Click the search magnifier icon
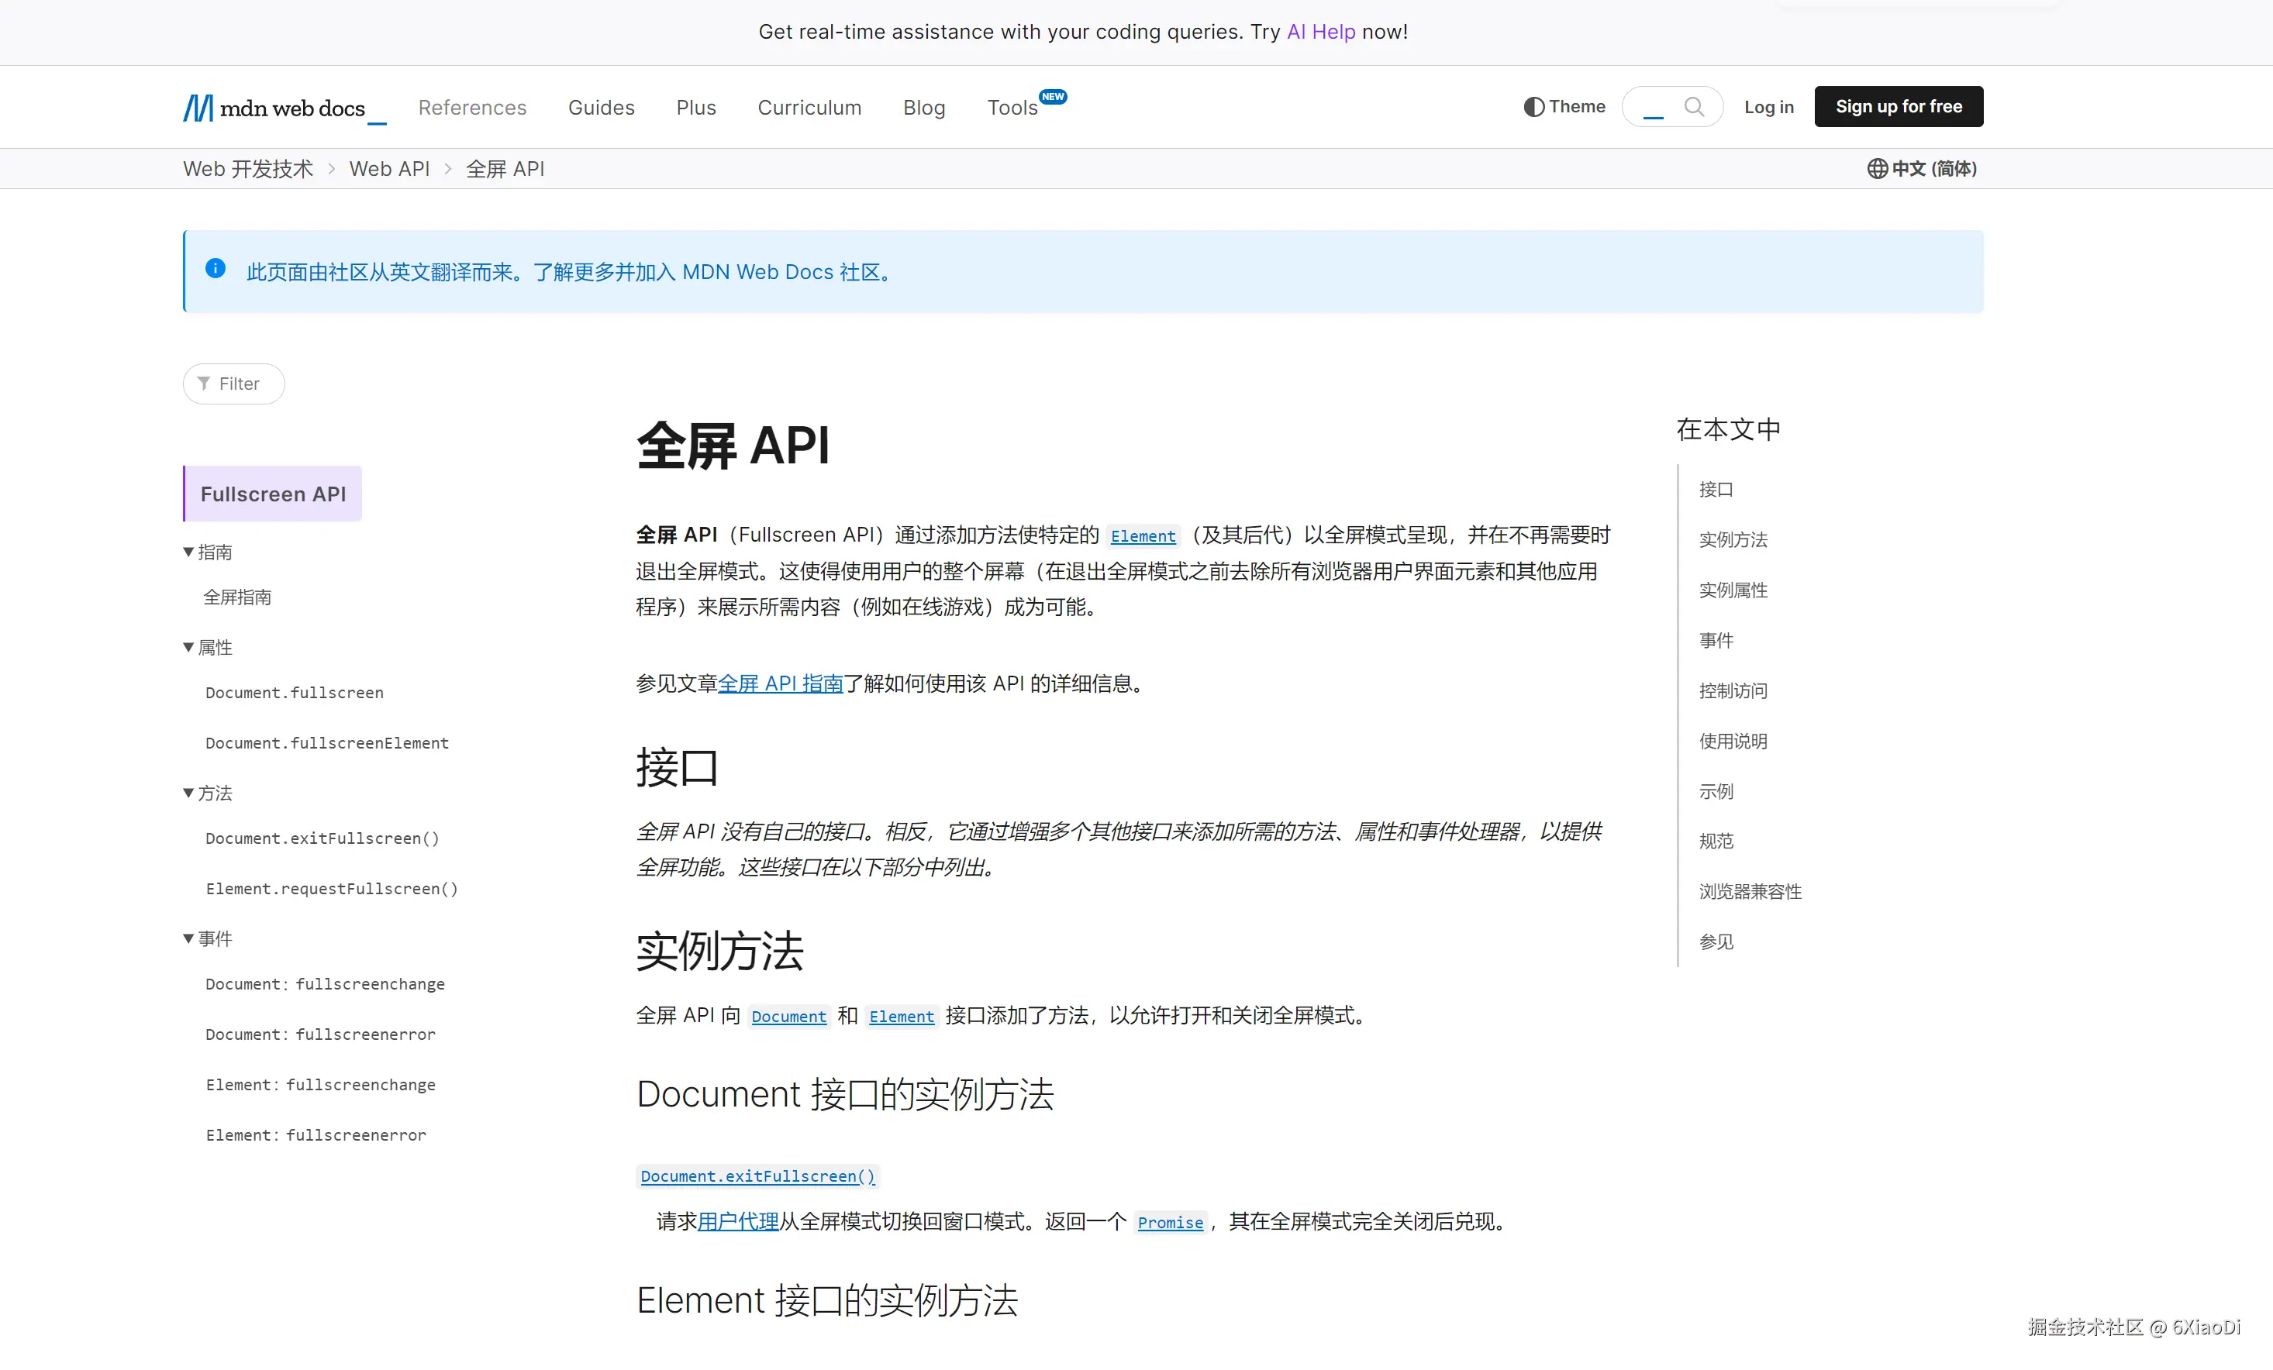The width and height of the screenshot is (2273, 1370). pos(1694,107)
